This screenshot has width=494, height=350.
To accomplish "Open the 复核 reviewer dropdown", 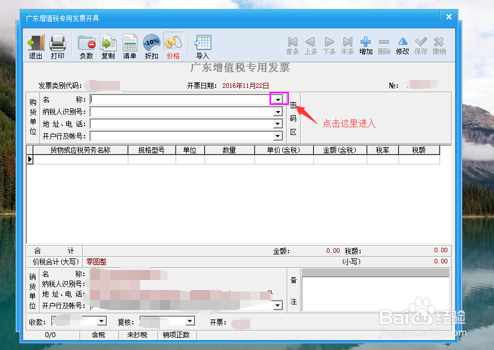I will [x=189, y=321].
